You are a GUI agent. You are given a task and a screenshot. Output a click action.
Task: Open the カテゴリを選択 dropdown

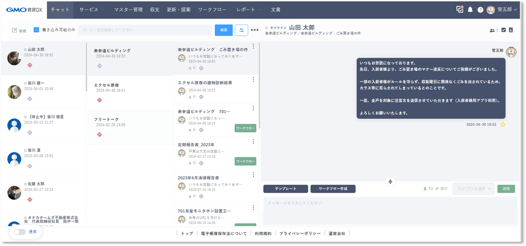point(473,189)
